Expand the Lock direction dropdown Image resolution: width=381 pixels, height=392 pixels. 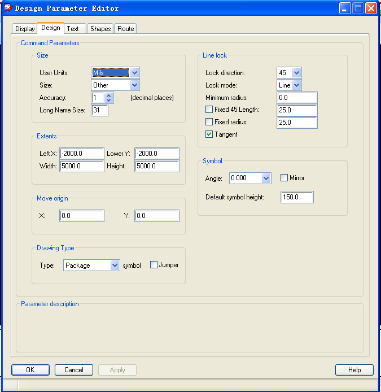tap(296, 73)
